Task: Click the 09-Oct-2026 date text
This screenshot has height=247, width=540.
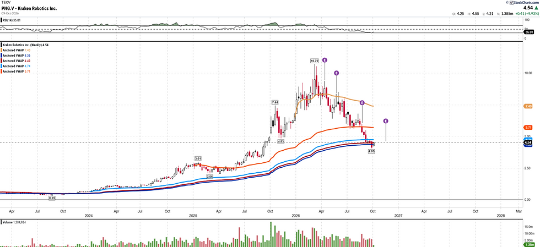Action: pyautogui.click(x=10, y=13)
